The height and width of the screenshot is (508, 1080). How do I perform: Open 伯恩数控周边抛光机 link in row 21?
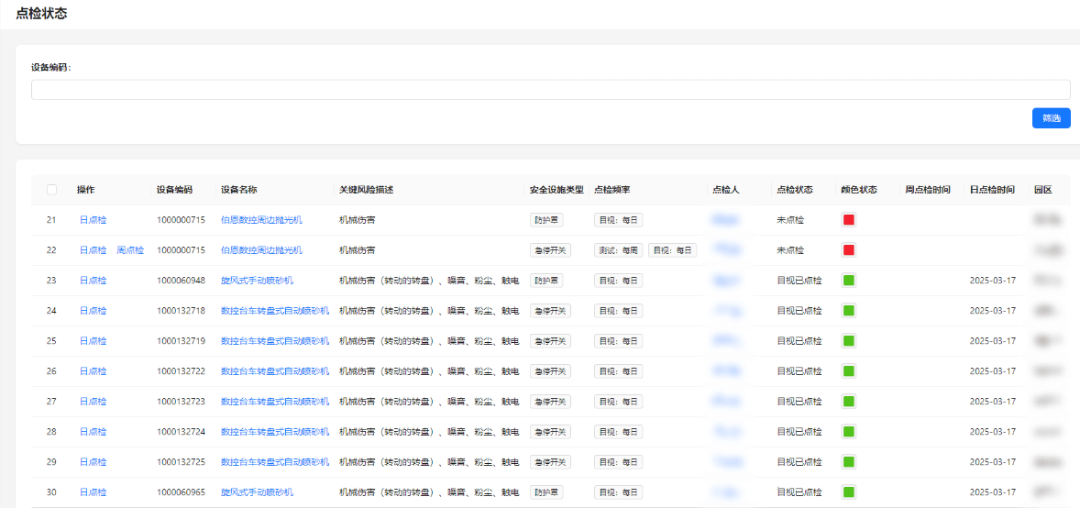(x=261, y=220)
